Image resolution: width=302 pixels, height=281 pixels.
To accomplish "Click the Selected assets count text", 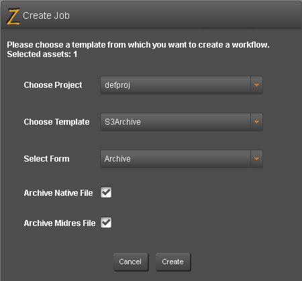I will coord(42,54).
